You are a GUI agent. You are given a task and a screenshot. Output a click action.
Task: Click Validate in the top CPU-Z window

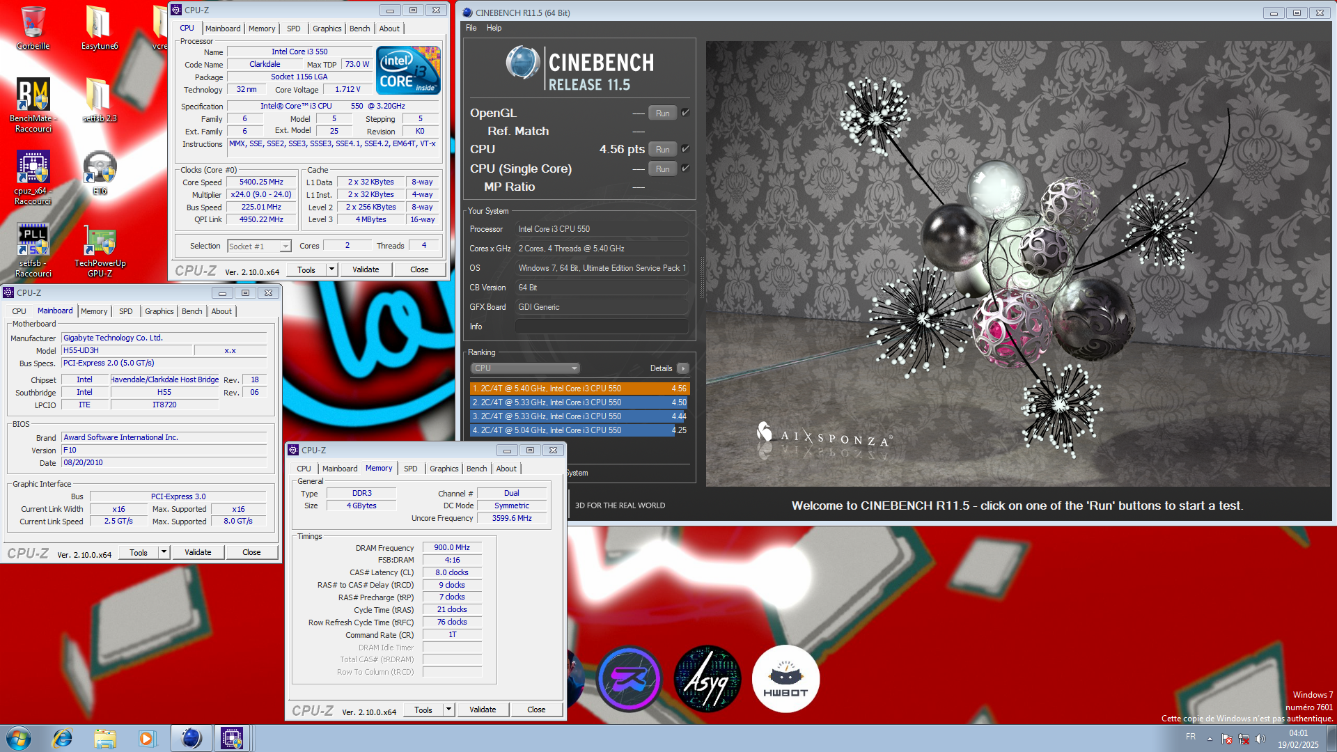point(366,269)
